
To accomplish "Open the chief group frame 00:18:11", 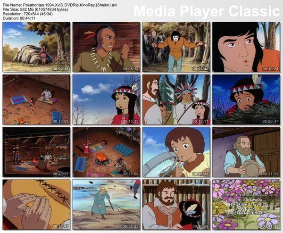I will click(x=176, y=100).
